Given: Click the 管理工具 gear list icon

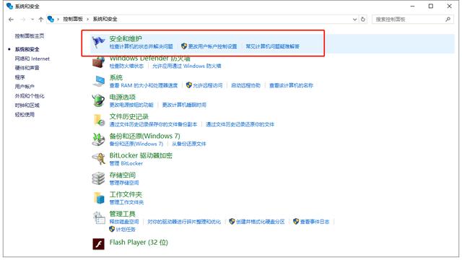Looking at the screenshot, I should tap(99, 218).
